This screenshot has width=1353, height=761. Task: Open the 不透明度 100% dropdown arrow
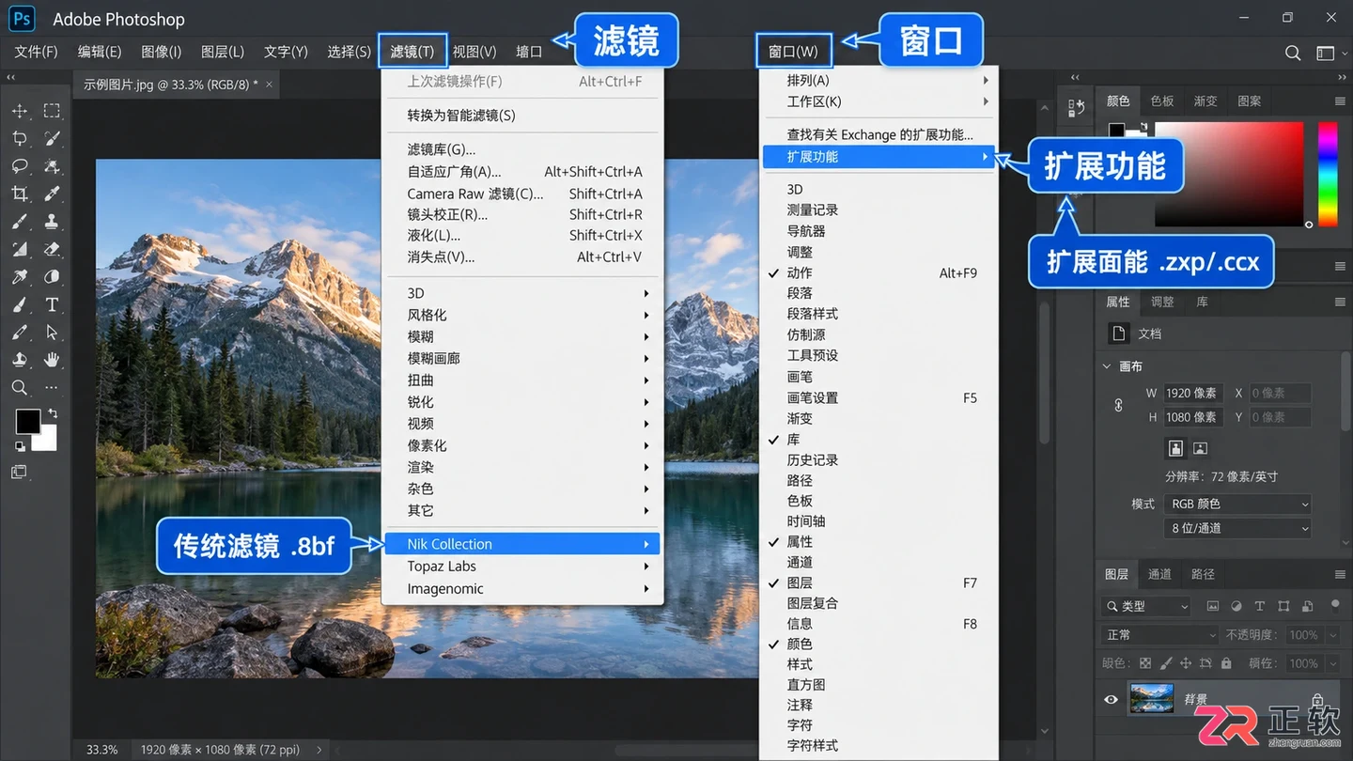point(1332,635)
